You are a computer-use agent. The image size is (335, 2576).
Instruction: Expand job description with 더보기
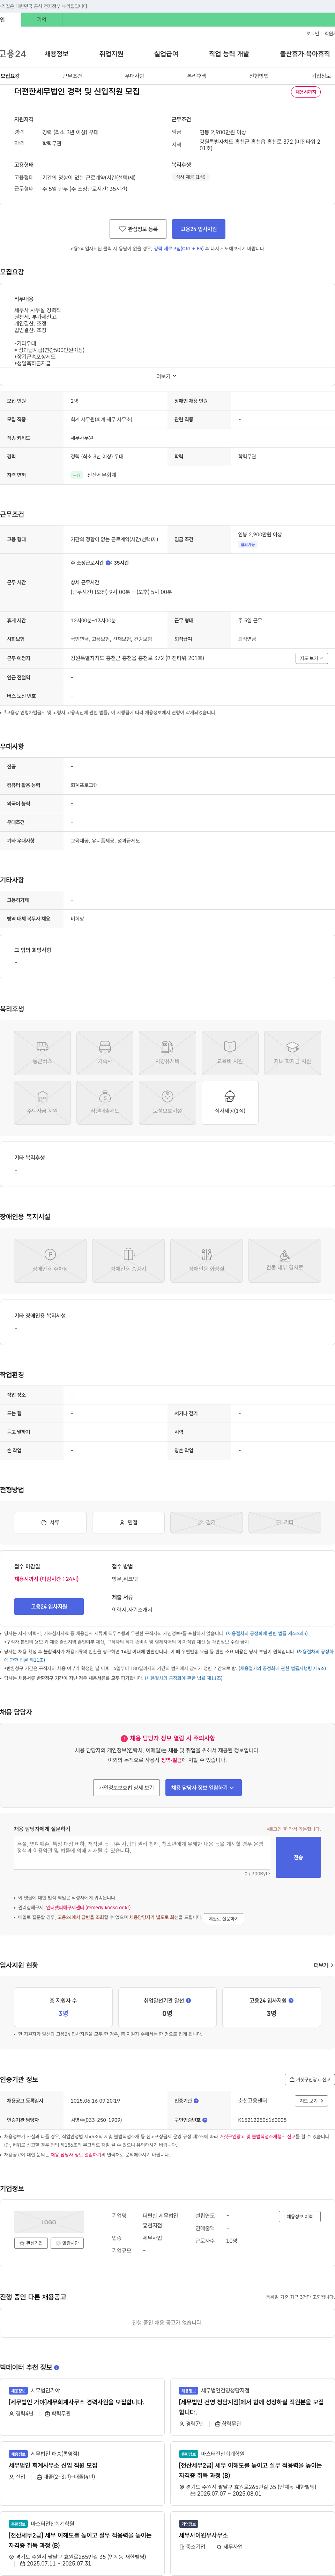166,376
